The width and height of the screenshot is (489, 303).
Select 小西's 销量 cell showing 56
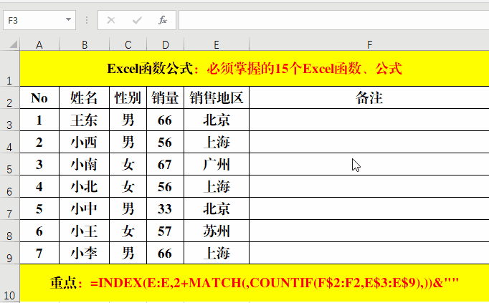(166, 142)
